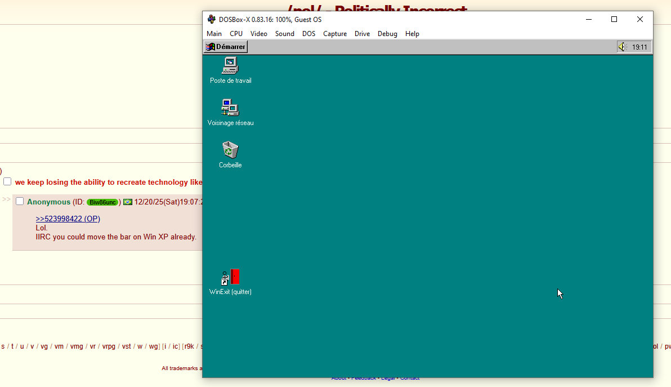Open the Capture menu
This screenshot has width=671, height=387.
click(x=334, y=34)
